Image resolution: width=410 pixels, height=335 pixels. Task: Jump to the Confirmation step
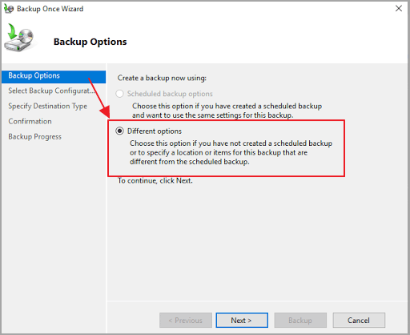(x=30, y=121)
